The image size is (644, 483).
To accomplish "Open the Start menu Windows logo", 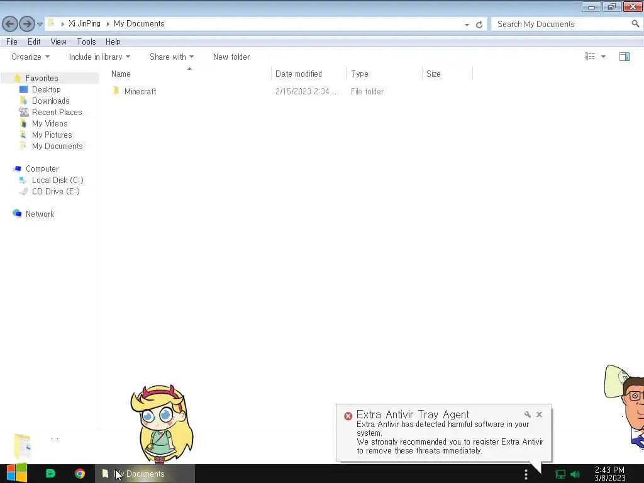I will 17,474.
